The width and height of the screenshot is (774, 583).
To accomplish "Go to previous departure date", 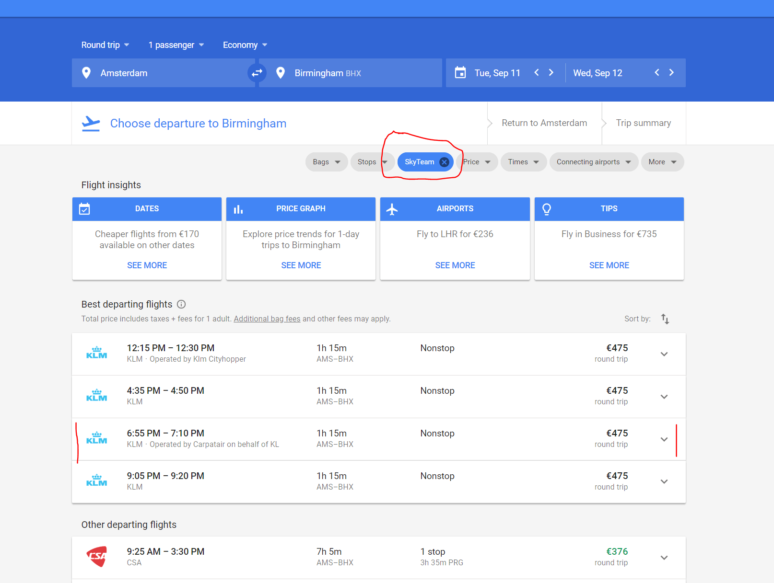I will click(x=537, y=73).
